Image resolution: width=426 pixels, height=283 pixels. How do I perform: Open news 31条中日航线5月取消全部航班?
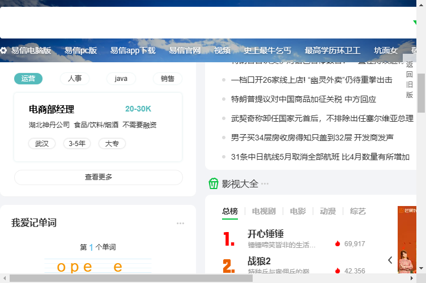tap(320, 157)
